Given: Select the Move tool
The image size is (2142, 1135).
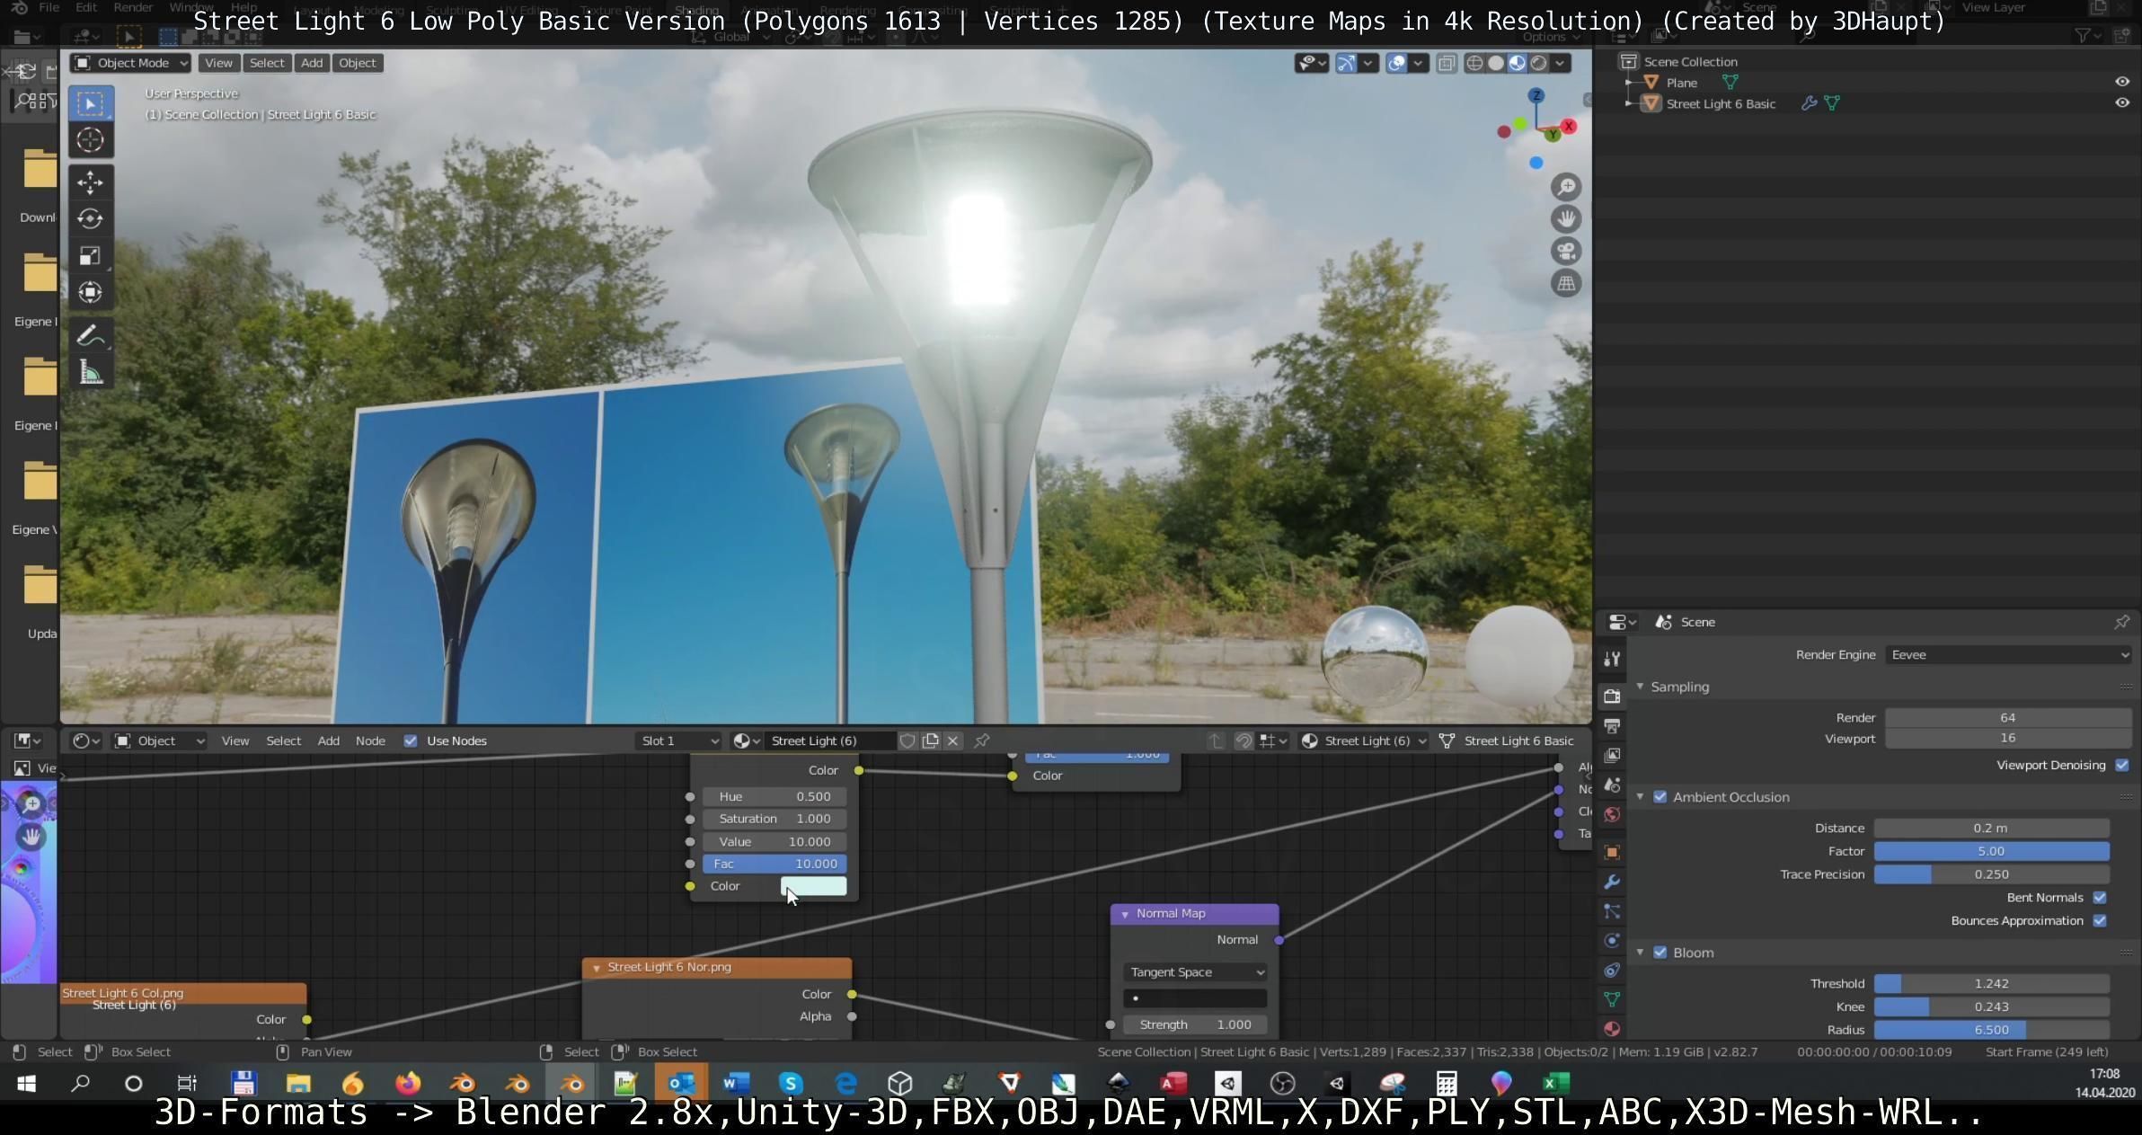Looking at the screenshot, I should tap(90, 182).
